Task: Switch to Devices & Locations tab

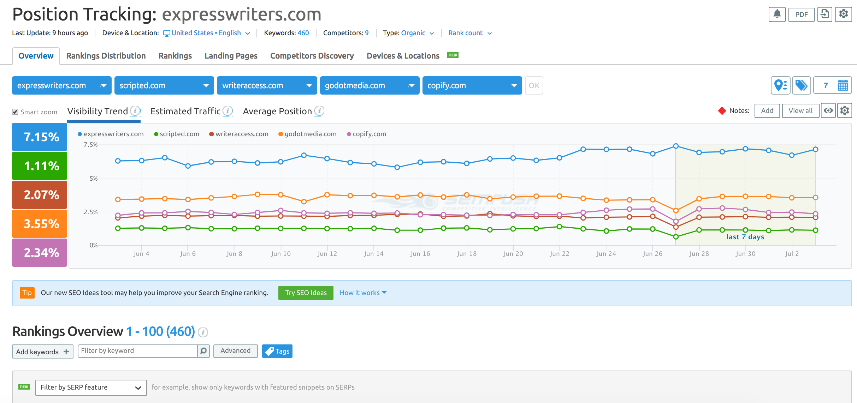Action: [x=403, y=56]
